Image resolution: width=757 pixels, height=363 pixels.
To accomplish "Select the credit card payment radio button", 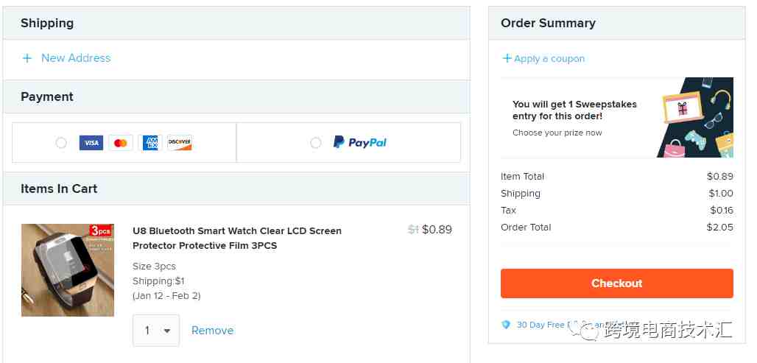I will [x=61, y=143].
